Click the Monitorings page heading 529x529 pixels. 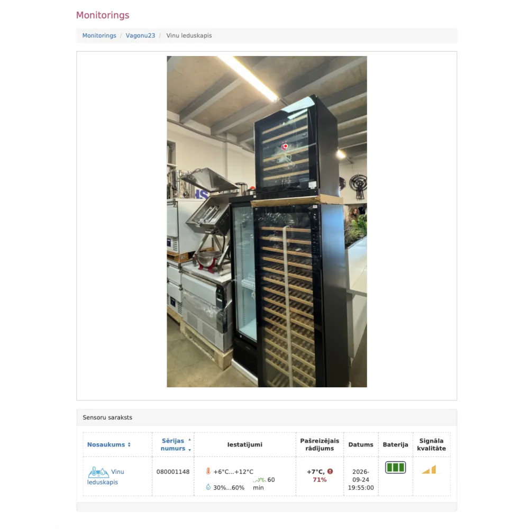coord(103,15)
